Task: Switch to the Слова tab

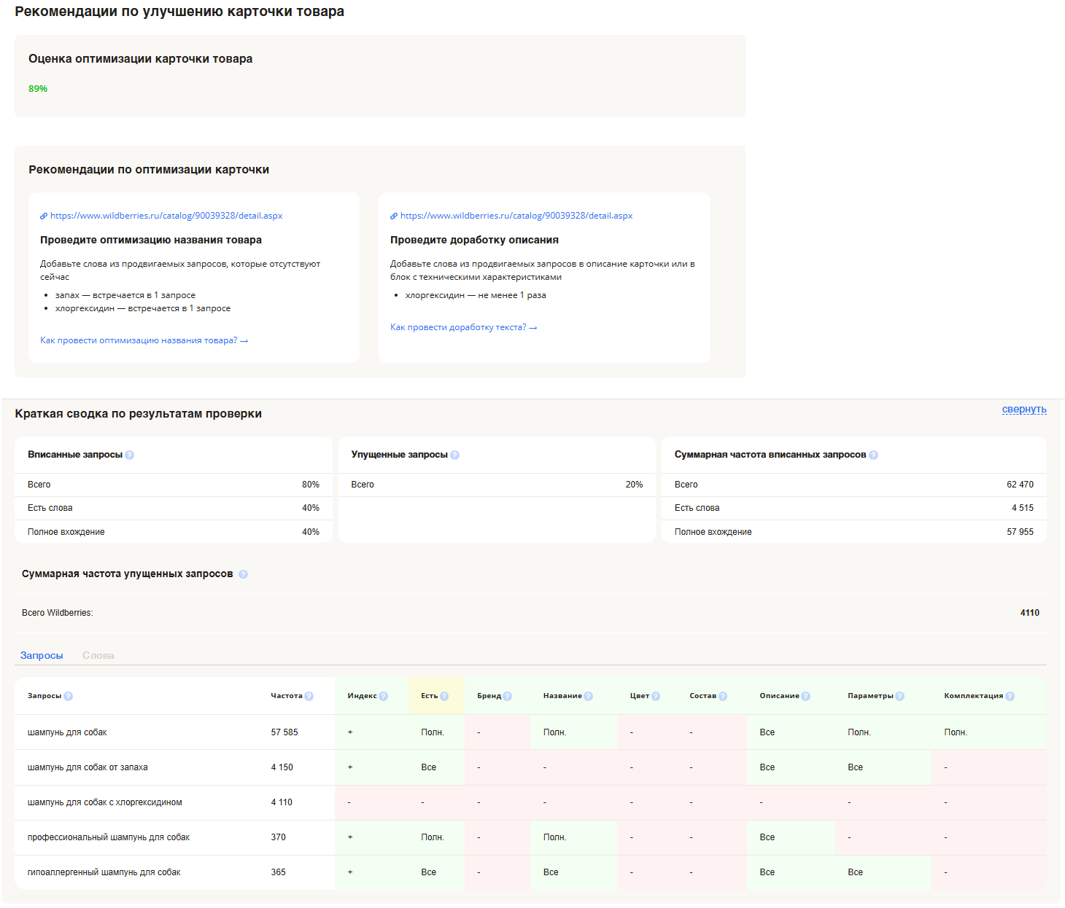Action: coord(98,656)
